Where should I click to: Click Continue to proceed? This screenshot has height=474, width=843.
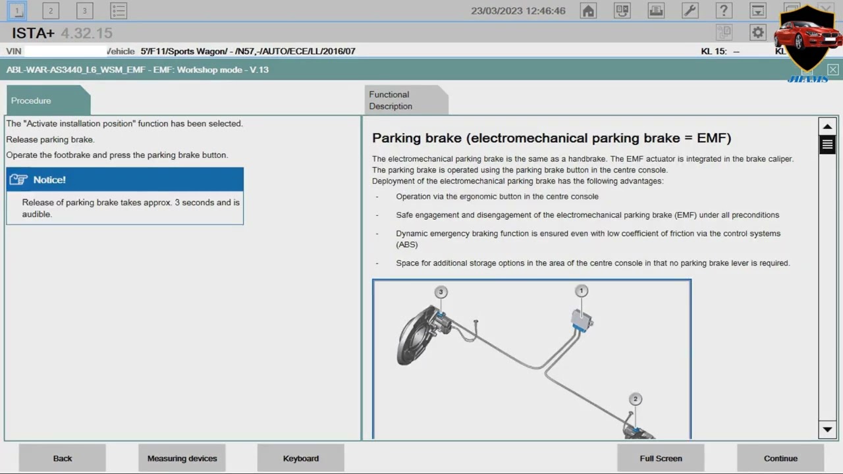780,458
